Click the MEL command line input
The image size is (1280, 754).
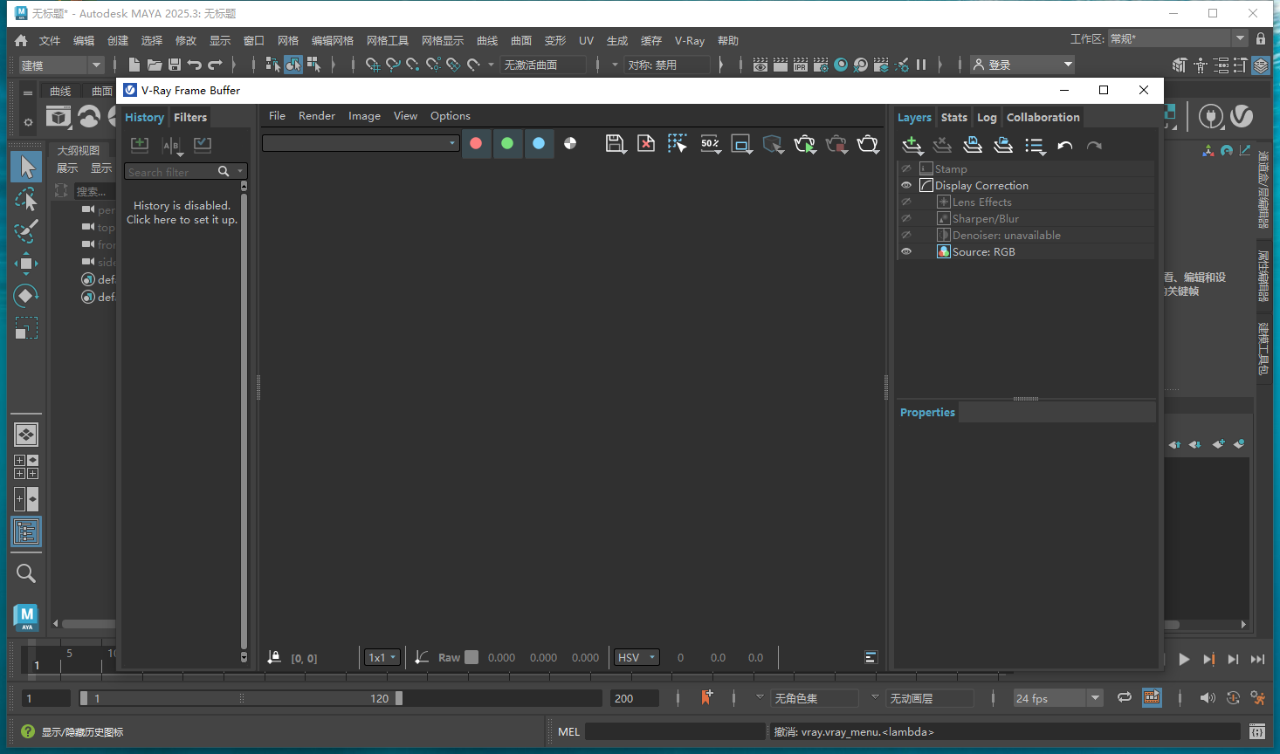point(675,731)
